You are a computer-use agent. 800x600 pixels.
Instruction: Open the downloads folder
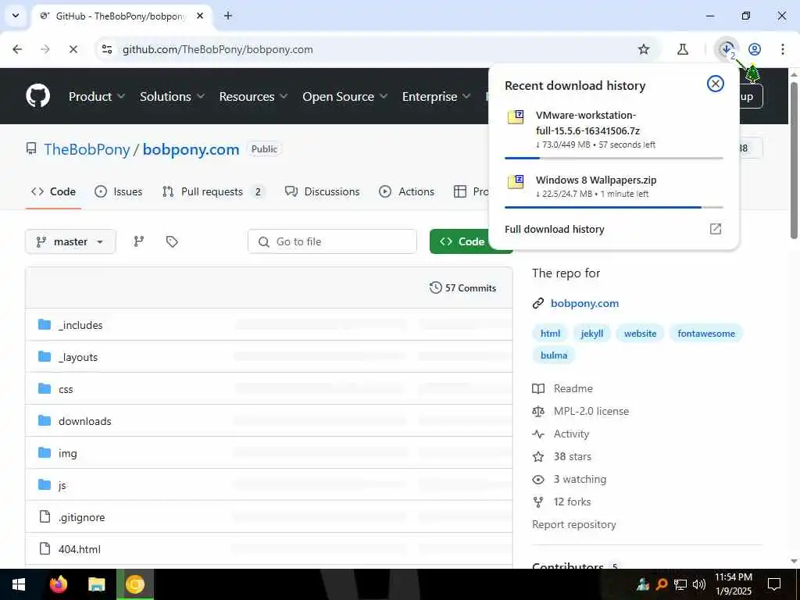[x=84, y=421]
